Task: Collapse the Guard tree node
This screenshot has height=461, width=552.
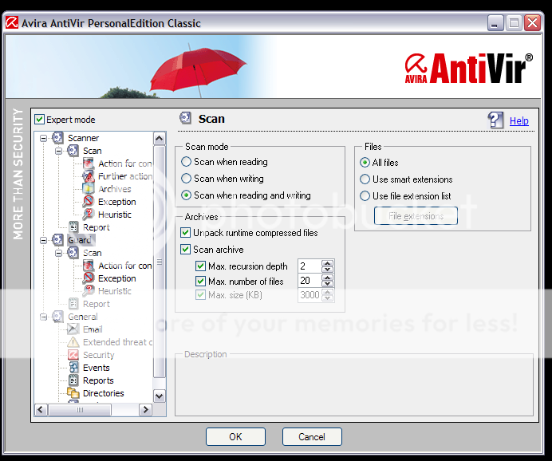Action: coord(45,240)
